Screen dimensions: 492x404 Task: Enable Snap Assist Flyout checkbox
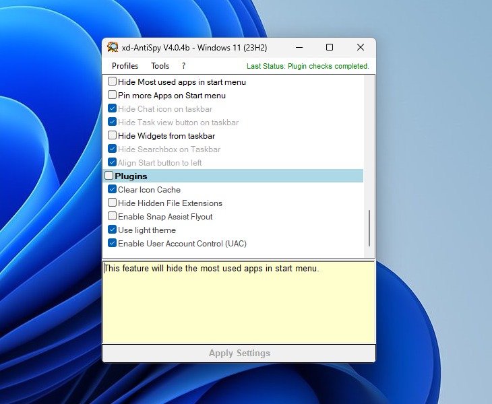pyautogui.click(x=113, y=216)
